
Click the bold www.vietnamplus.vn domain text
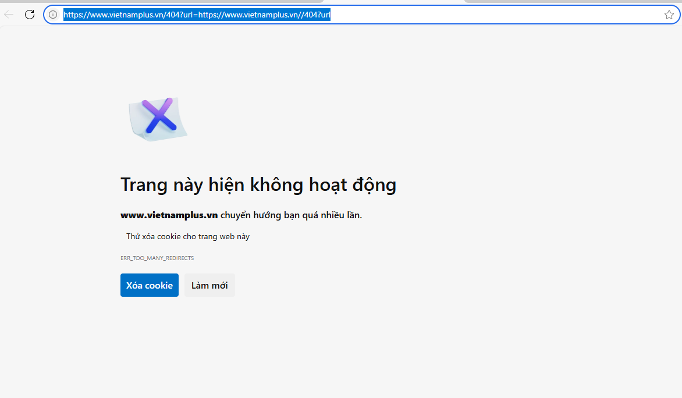pyautogui.click(x=169, y=215)
